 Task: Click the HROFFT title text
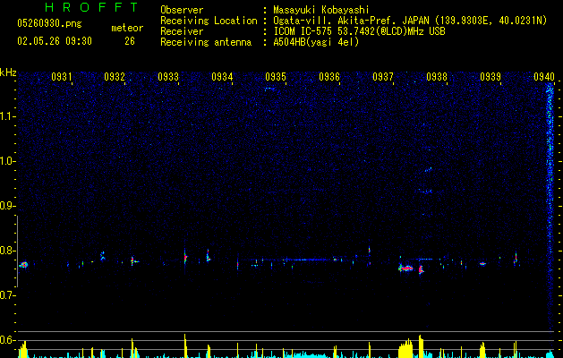pyautogui.click(x=92, y=7)
